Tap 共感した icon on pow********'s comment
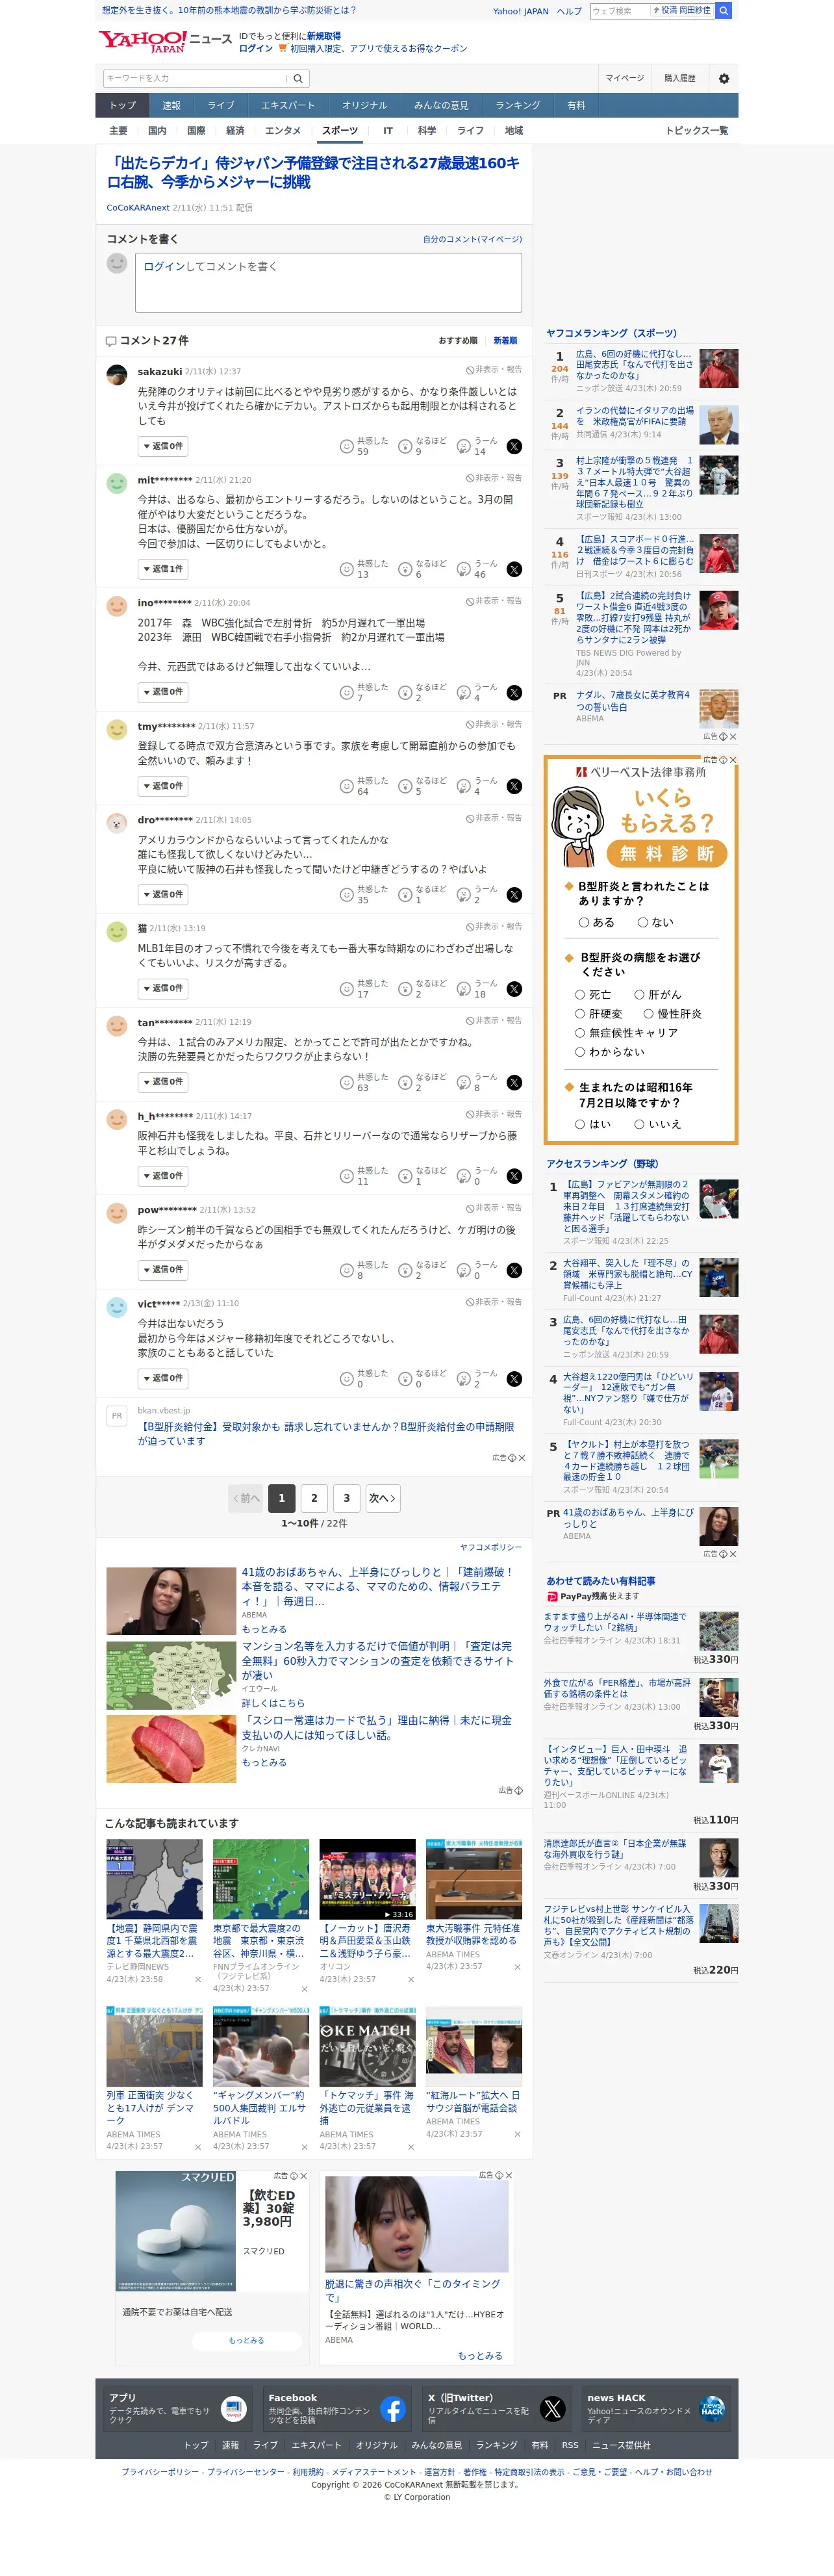This screenshot has height=2576, width=834. click(x=347, y=1271)
